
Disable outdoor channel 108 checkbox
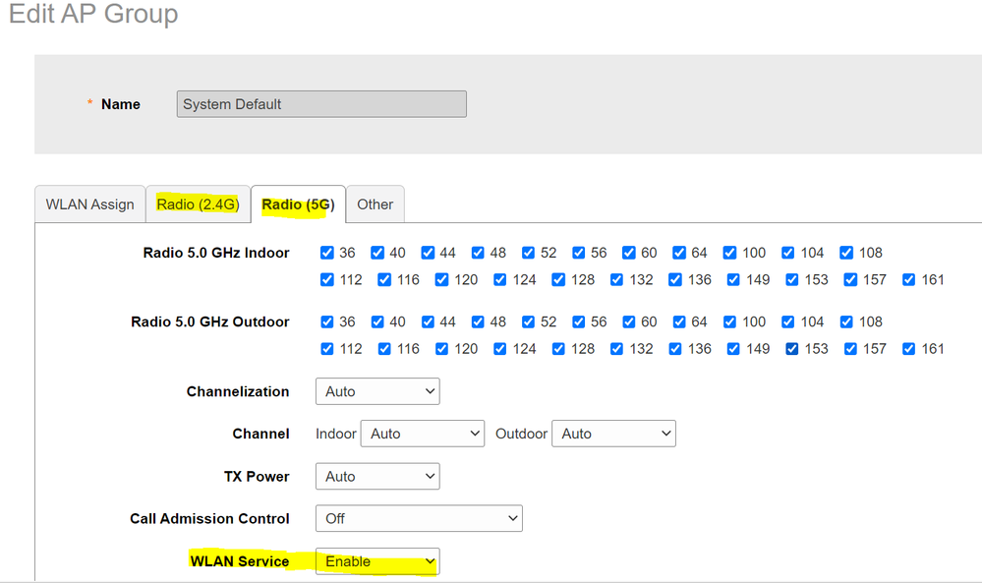pos(846,321)
